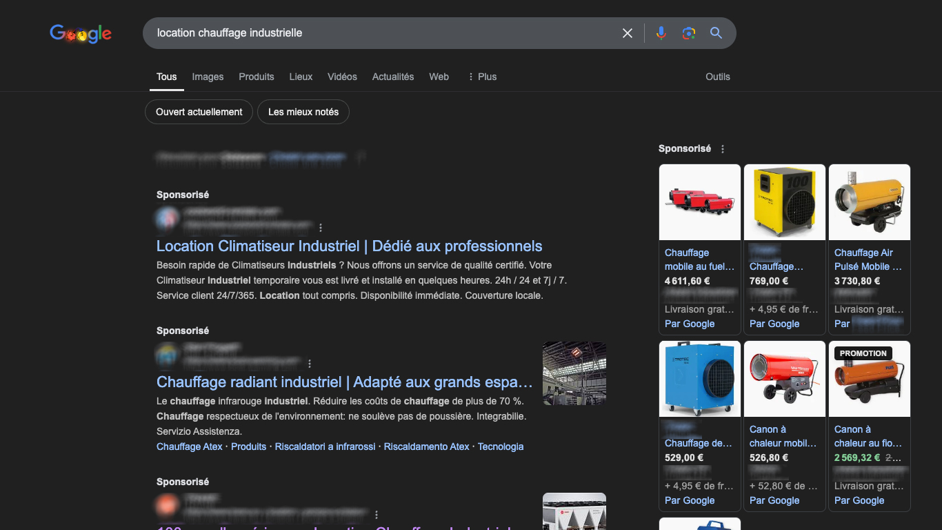Viewport: 942px width, 530px height.
Task: Open the Chauffage Atex sitelink
Action: click(x=190, y=446)
